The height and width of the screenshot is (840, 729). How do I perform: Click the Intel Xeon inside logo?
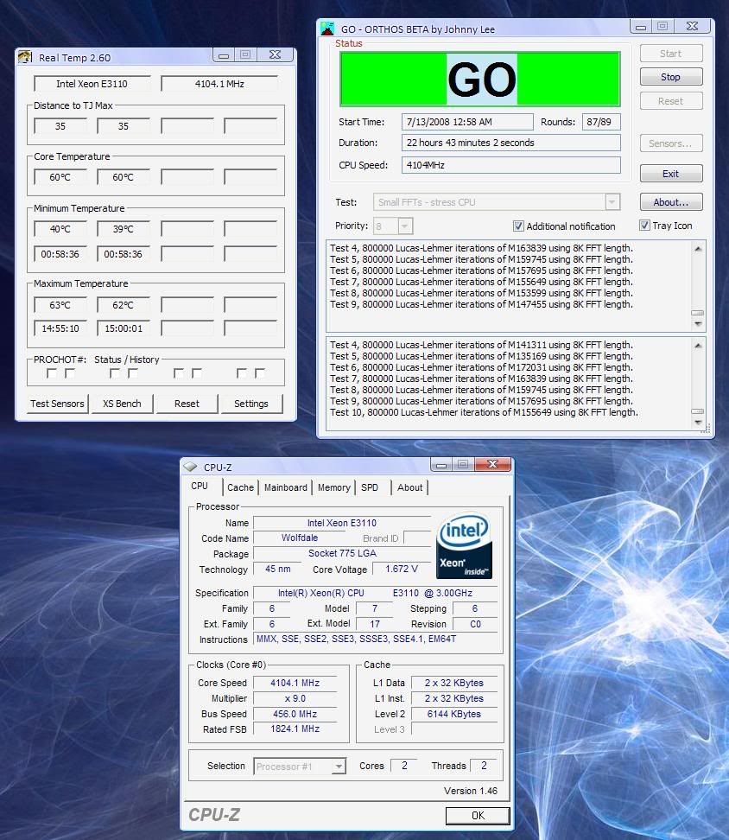(464, 545)
